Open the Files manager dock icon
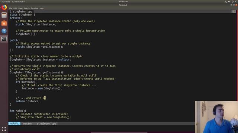238x133 pixels. 4,15
